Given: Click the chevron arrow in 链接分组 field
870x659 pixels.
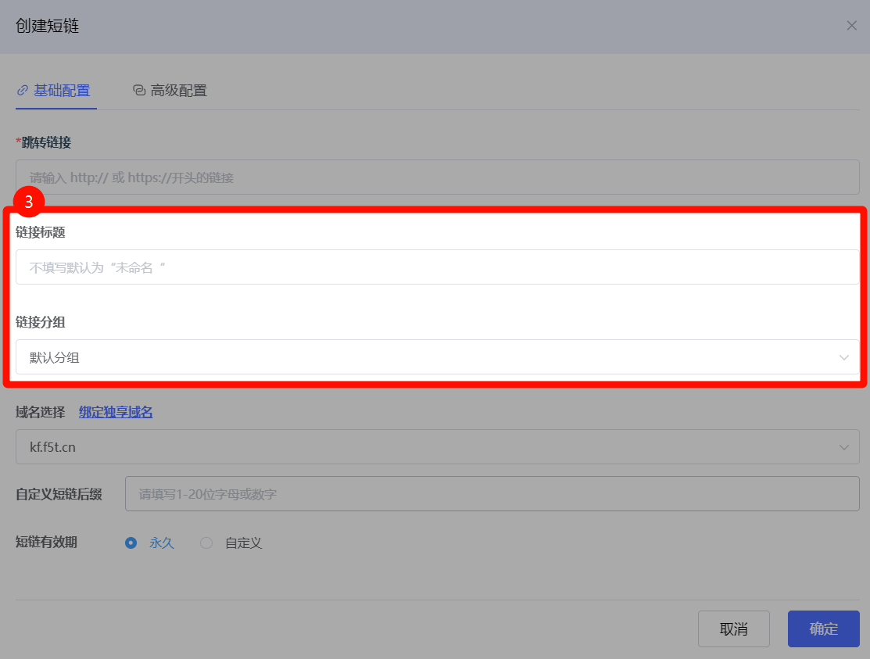Looking at the screenshot, I should coord(843,357).
